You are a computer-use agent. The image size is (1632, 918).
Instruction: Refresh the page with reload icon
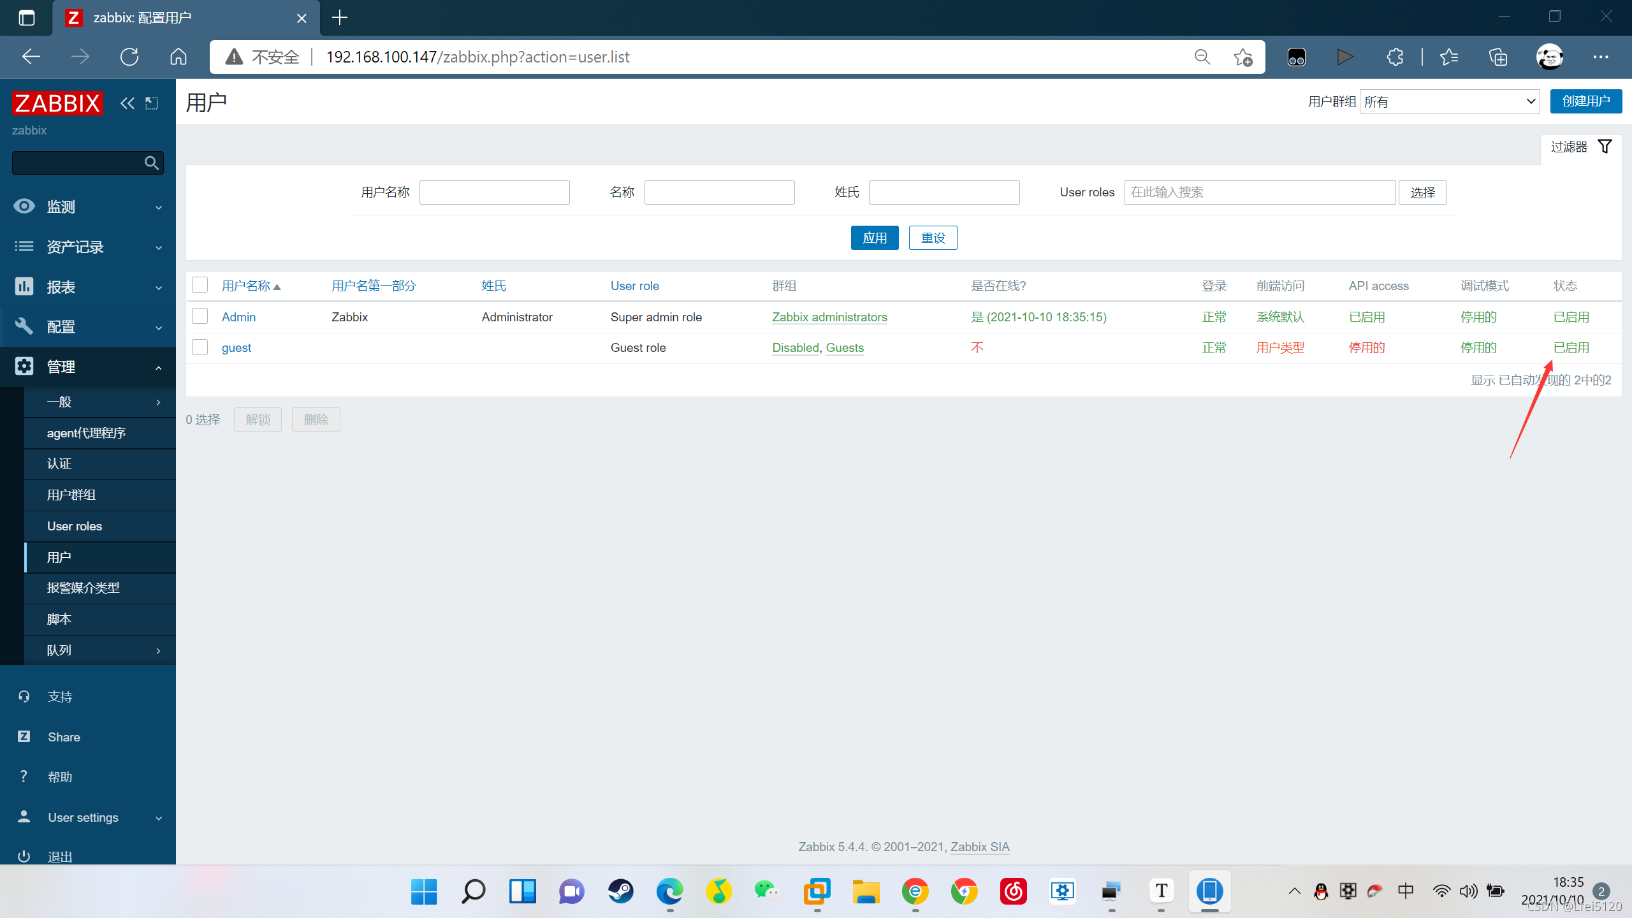click(129, 57)
